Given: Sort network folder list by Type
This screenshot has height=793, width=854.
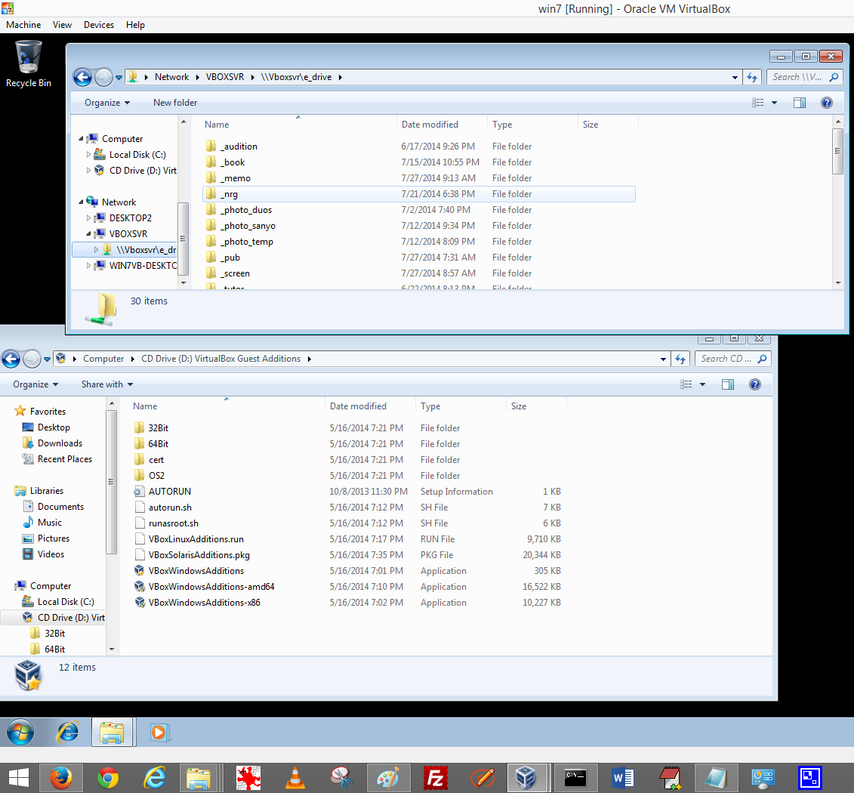Looking at the screenshot, I should click(x=501, y=125).
